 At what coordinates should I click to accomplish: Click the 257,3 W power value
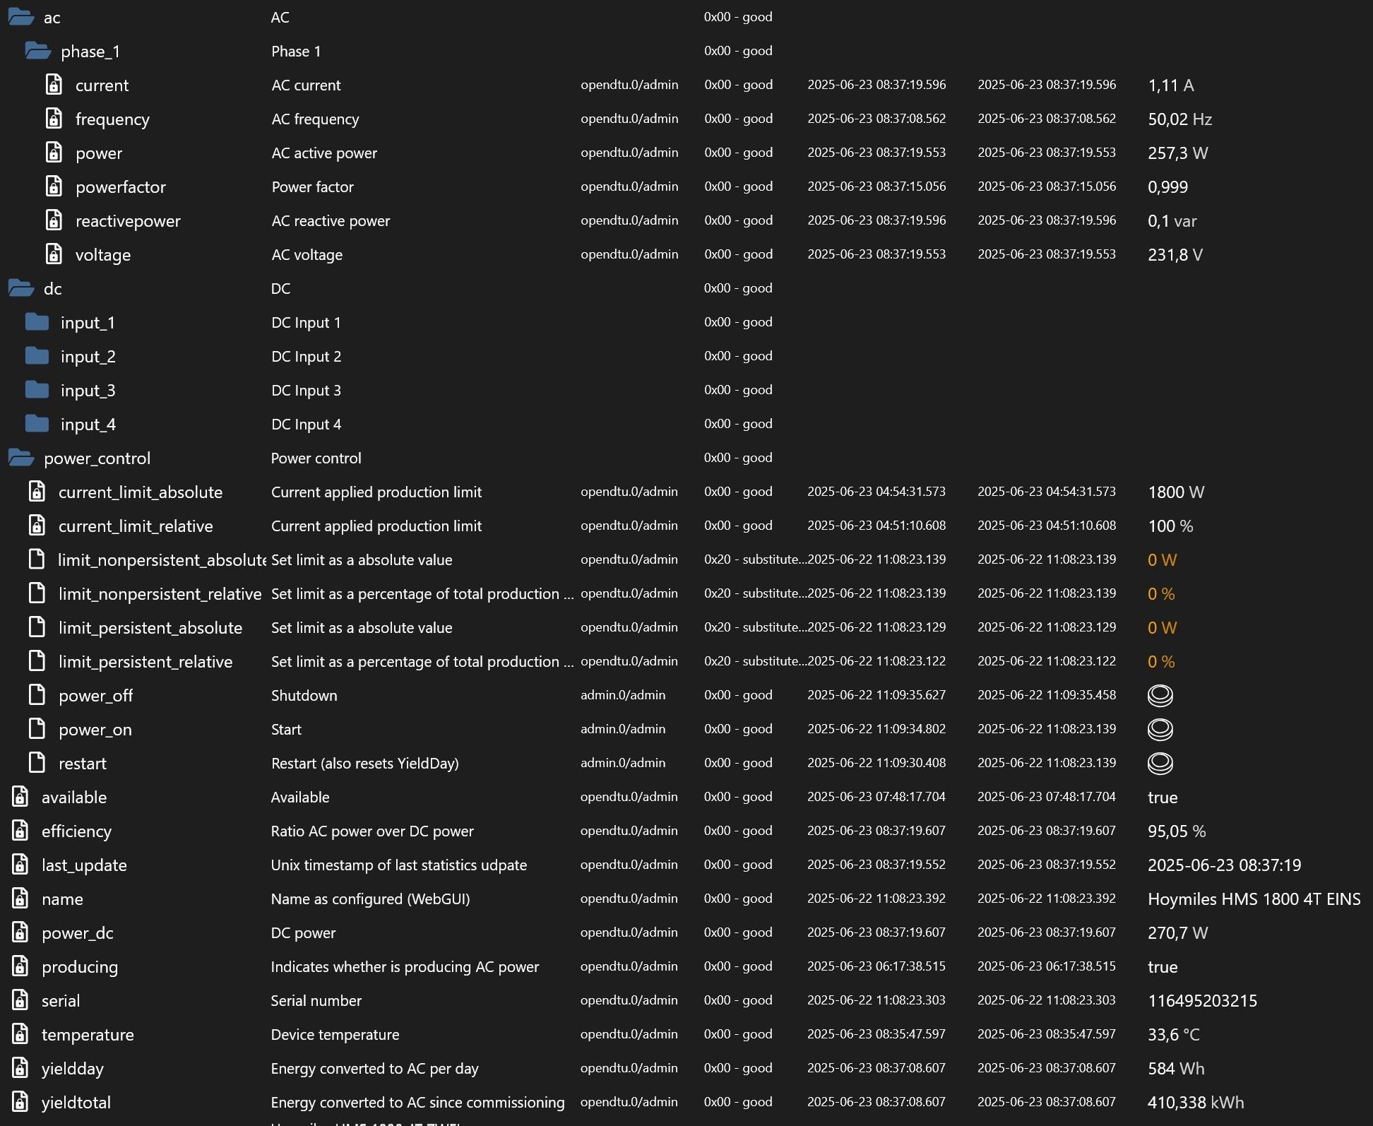click(x=1177, y=153)
